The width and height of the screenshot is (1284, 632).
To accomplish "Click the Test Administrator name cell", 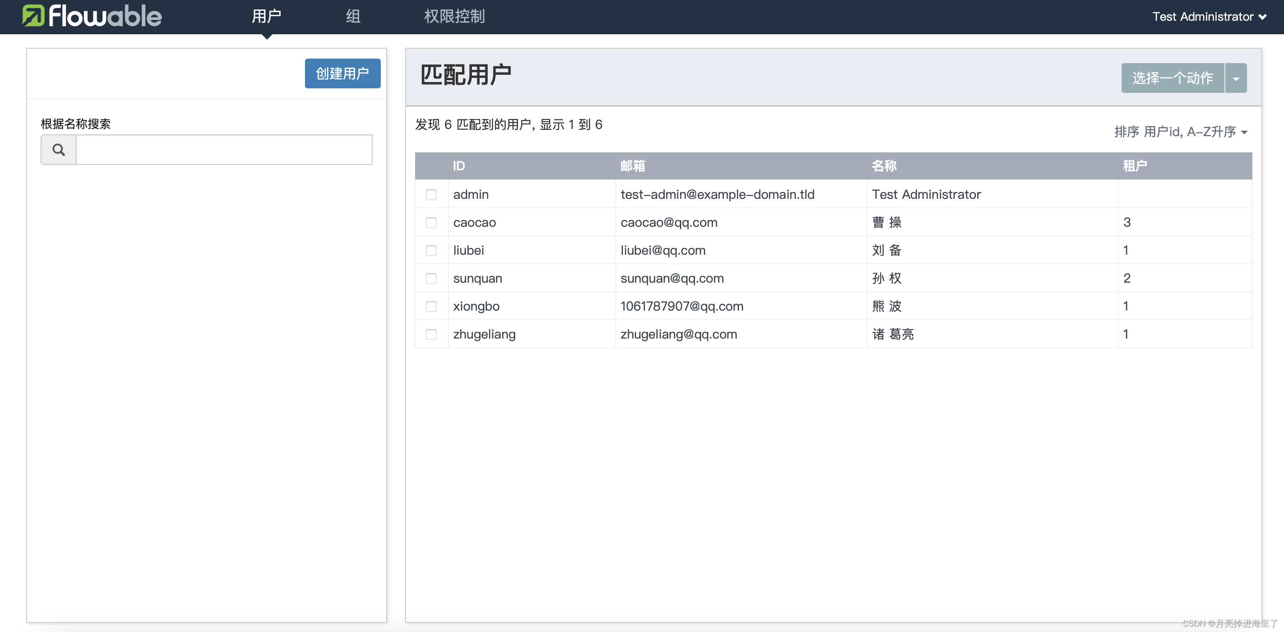I will pos(992,194).
